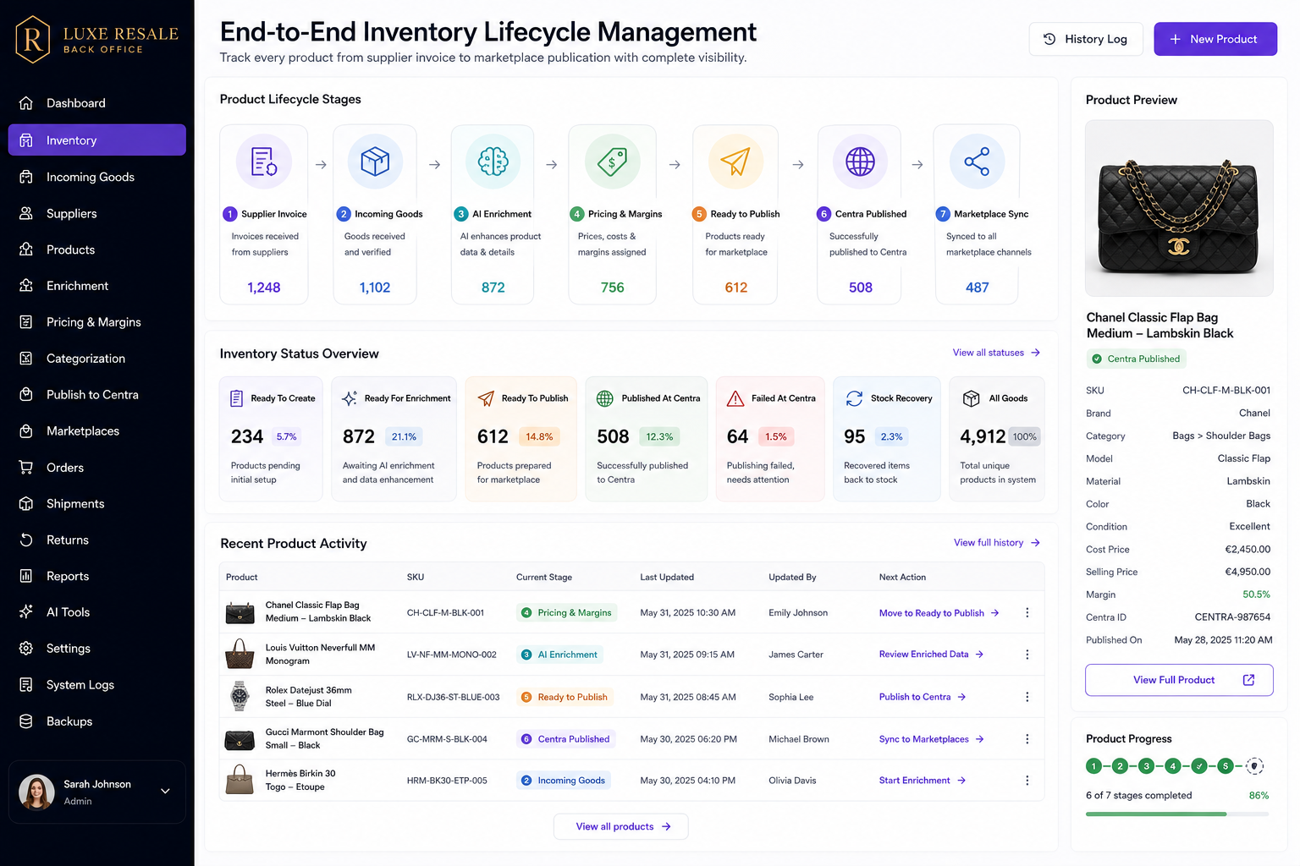Image resolution: width=1300 pixels, height=866 pixels.
Task: Click the Ready To Publish status card icon
Action: point(486,398)
